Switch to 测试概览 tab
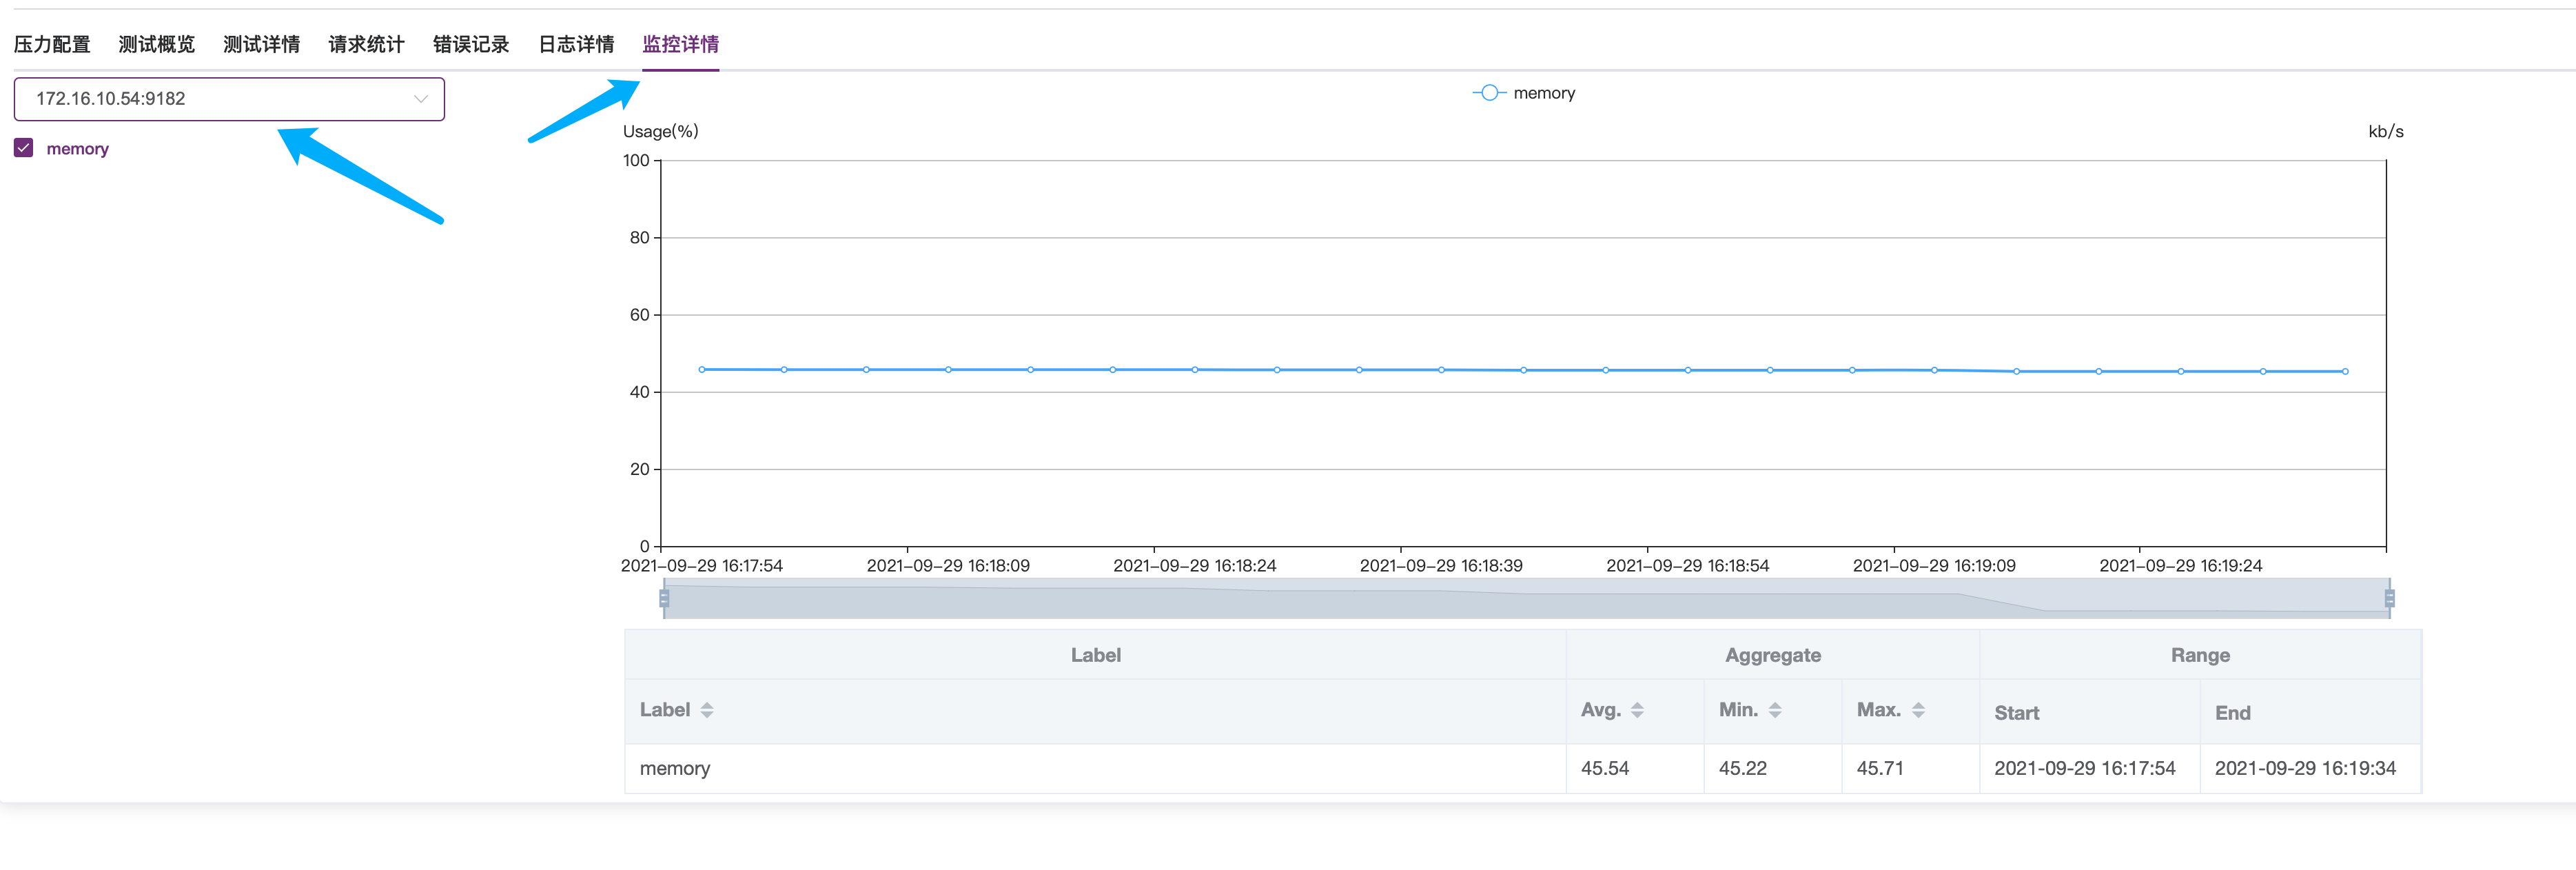Screen dimensions: 2576x870 157,44
